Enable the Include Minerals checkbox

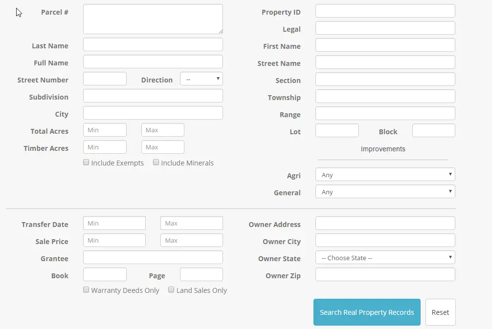[x=156, y=163]
